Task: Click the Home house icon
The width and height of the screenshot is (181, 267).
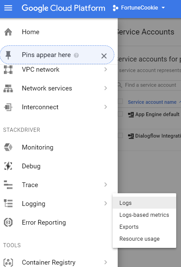Action: click(x=8, y=32)
